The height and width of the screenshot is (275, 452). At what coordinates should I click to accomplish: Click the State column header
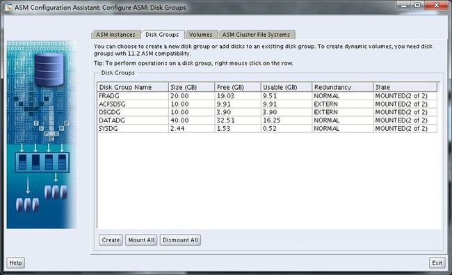(405, 87)
